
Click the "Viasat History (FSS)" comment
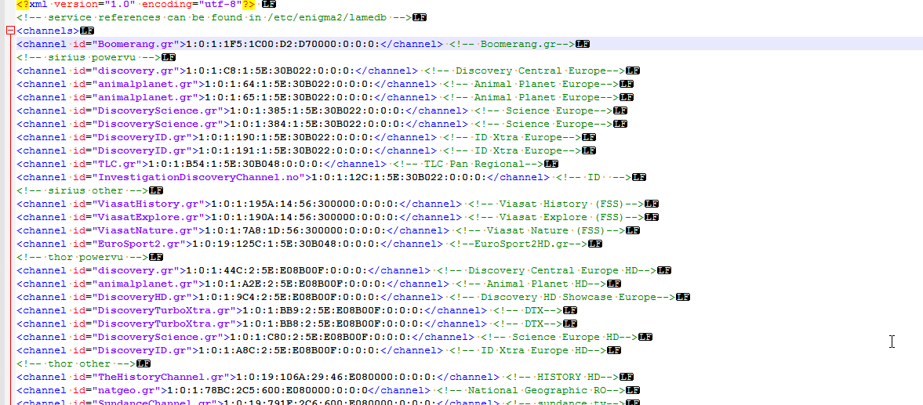[555, 204]
